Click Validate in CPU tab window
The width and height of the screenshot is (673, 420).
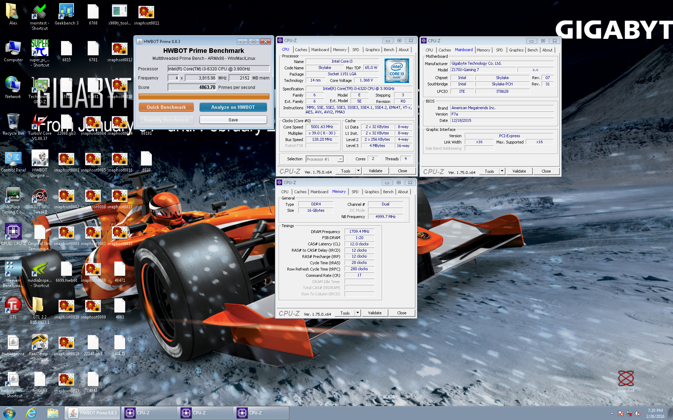pos(375,171)
